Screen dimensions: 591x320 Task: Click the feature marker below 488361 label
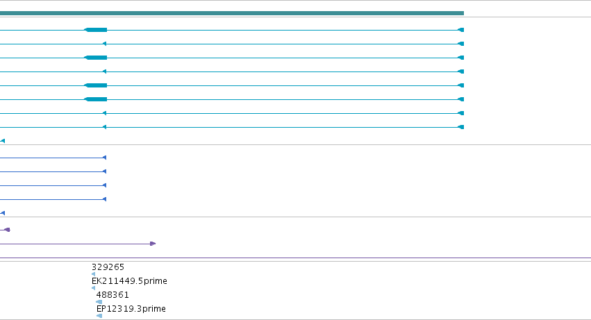(99, 302)
